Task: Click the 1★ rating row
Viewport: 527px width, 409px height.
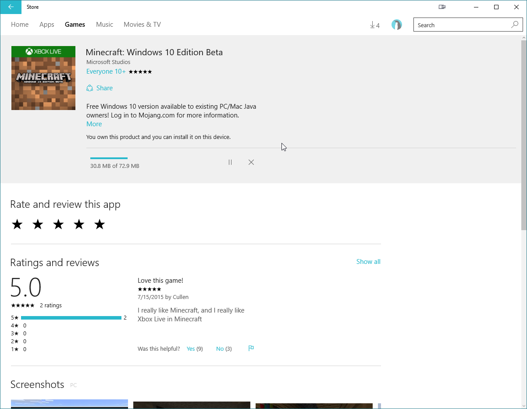Action: tap(18, 349)
